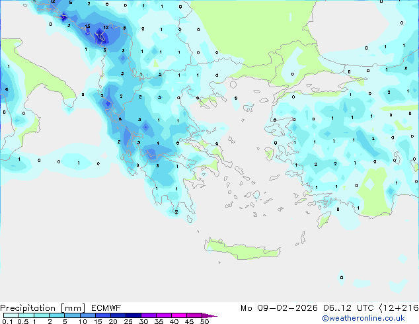Click the 45–50 mm legend swatch

194,315
